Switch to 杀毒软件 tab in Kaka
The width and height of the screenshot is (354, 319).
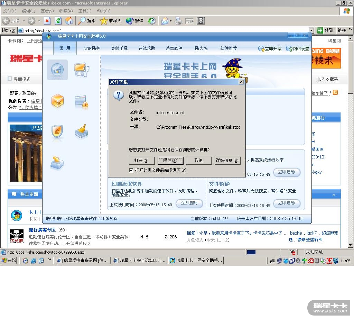click(174, 48)
